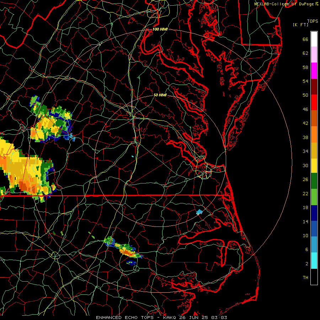
Task: Click the "42" legend value
Action: 305,123
